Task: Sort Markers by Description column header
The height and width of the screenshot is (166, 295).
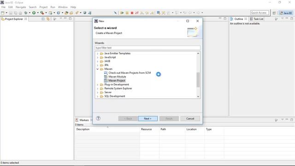Action: tap(107, 129)
